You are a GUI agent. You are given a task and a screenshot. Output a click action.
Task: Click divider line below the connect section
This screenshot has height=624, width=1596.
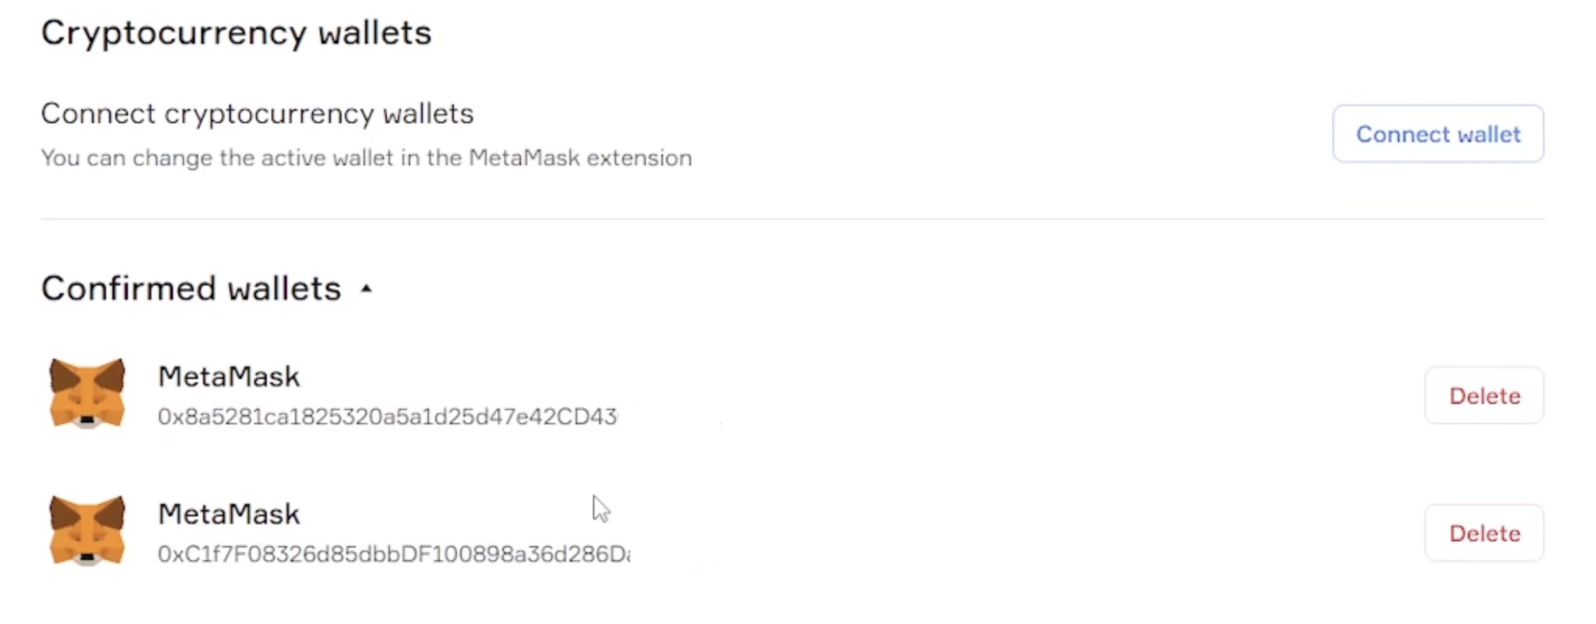(792, 219)
